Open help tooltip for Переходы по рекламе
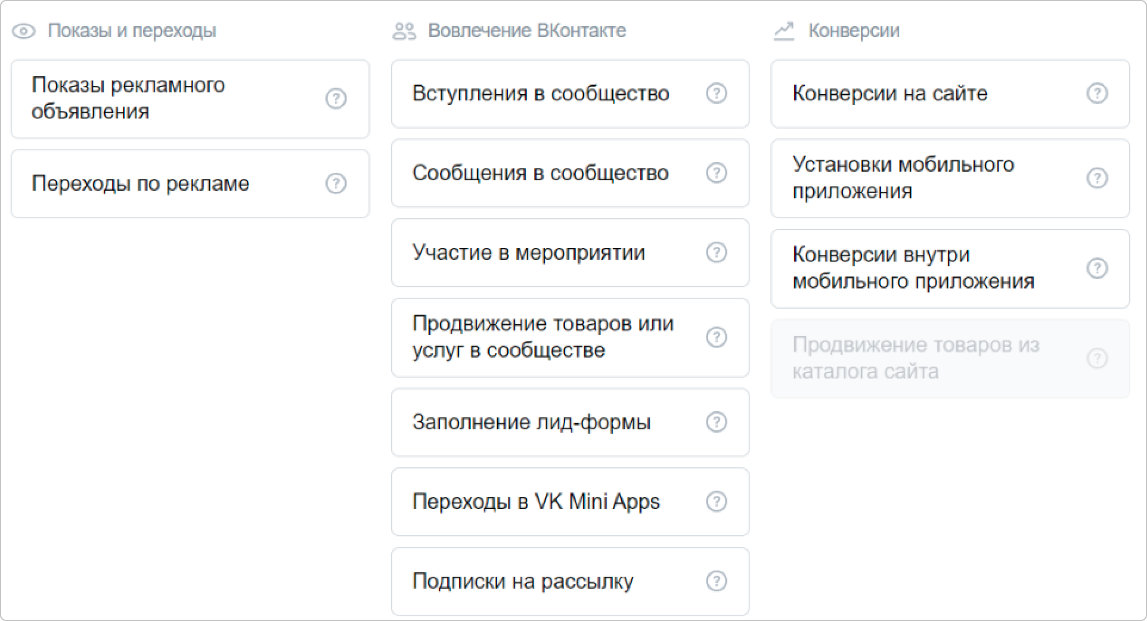The width and height of the screenshot is (1147, 621). (336, 184)
